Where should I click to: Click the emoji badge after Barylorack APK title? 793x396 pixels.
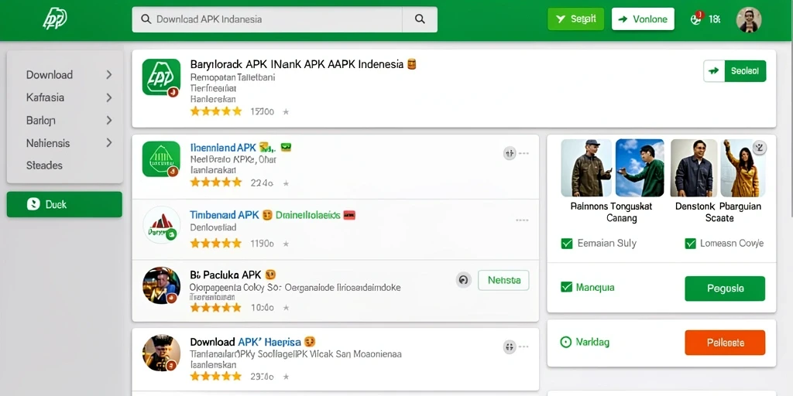pos(411,64)
